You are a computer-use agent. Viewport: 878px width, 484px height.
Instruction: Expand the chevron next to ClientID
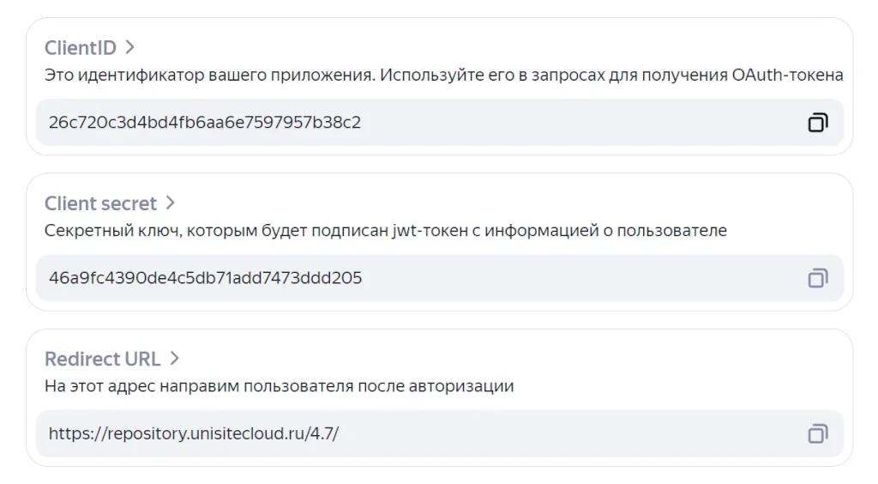tap(130, 47)
